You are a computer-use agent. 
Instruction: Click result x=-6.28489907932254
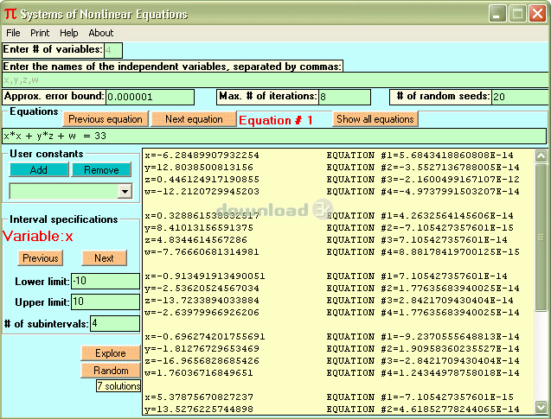click(x=202, y=156)
